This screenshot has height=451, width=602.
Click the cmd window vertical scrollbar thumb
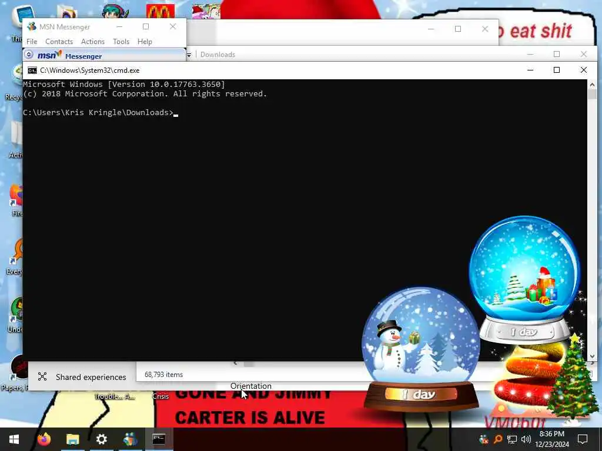coord(592,95)
